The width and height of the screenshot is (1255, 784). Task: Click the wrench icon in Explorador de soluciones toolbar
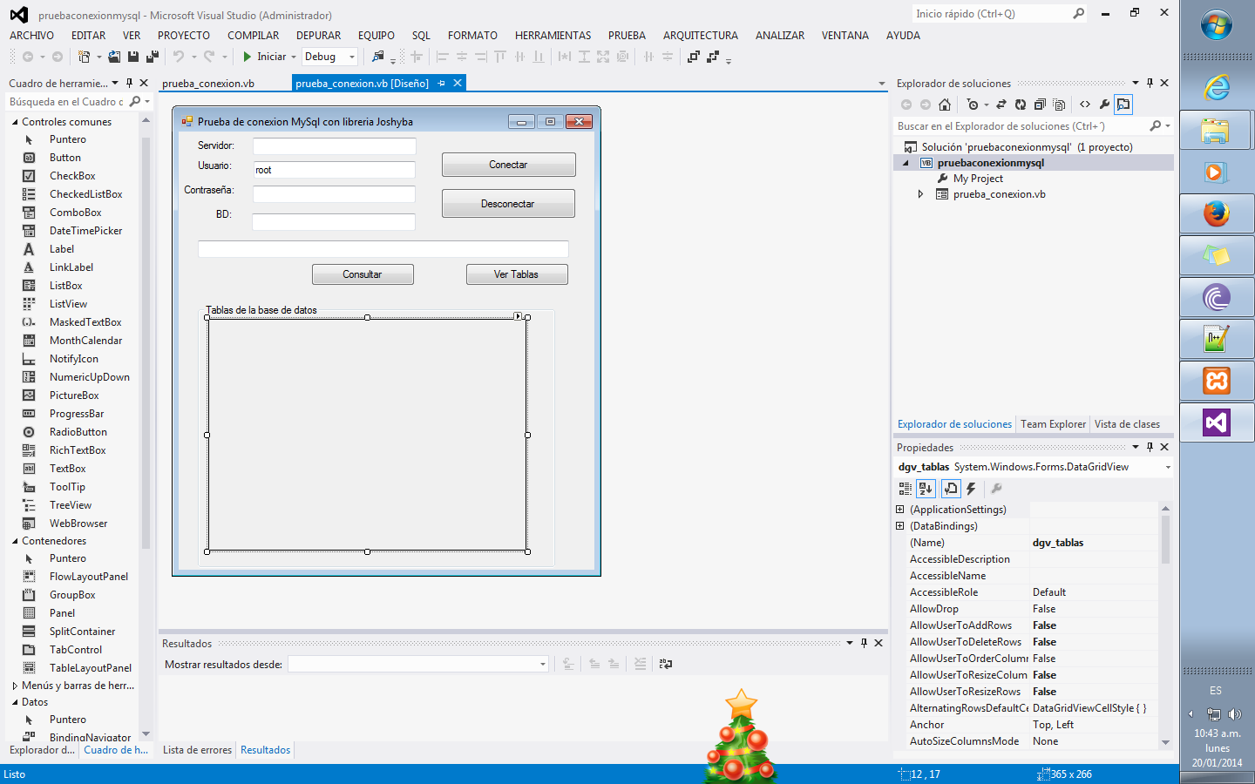point(1104,105)
